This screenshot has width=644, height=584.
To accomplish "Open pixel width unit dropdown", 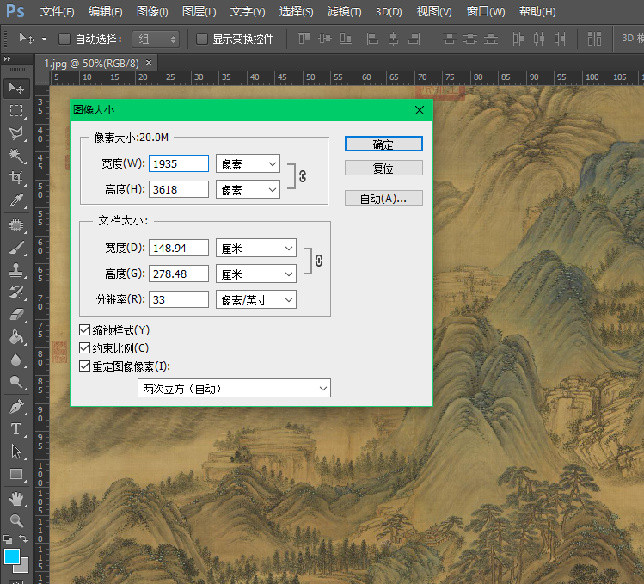I will [x=248, y=163].
